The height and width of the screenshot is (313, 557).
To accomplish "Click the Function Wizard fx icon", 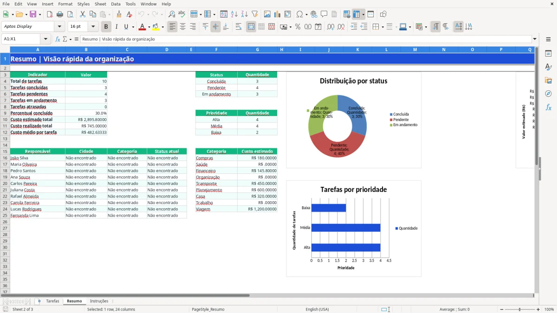I will [x=58, y=39].
